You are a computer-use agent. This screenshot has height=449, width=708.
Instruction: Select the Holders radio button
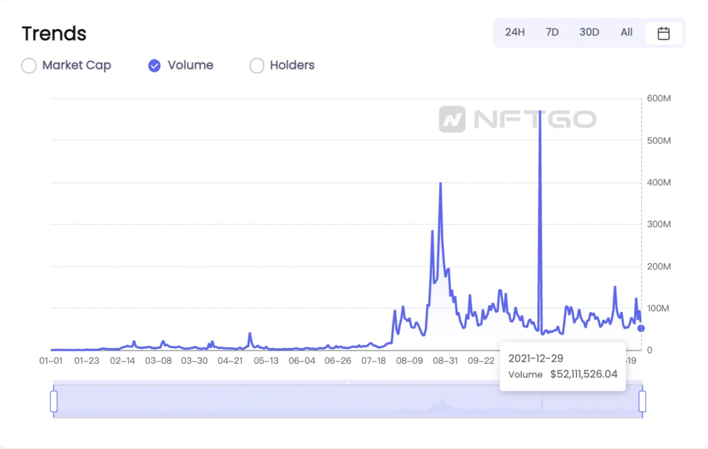(x=257, y=66)
